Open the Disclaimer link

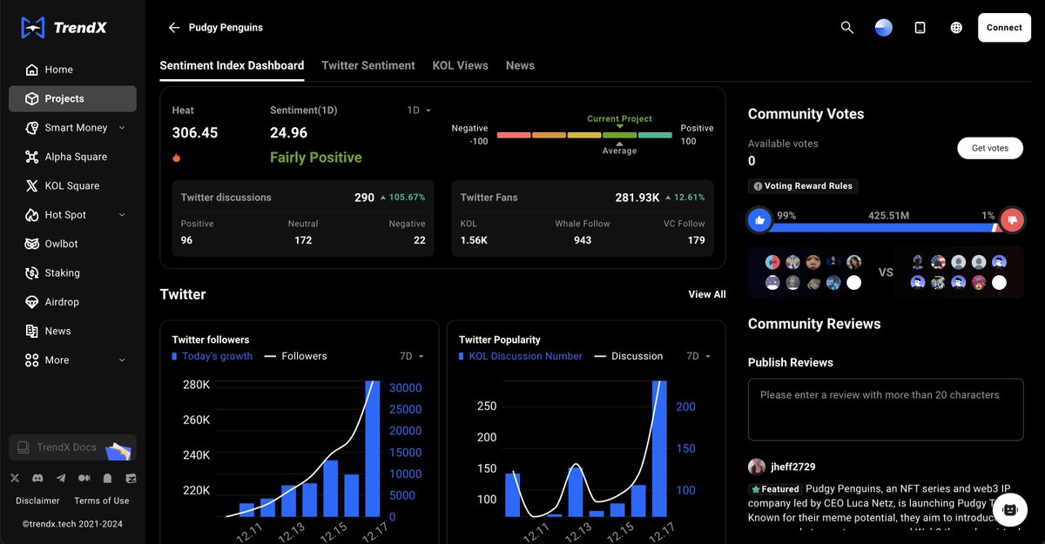37,500
